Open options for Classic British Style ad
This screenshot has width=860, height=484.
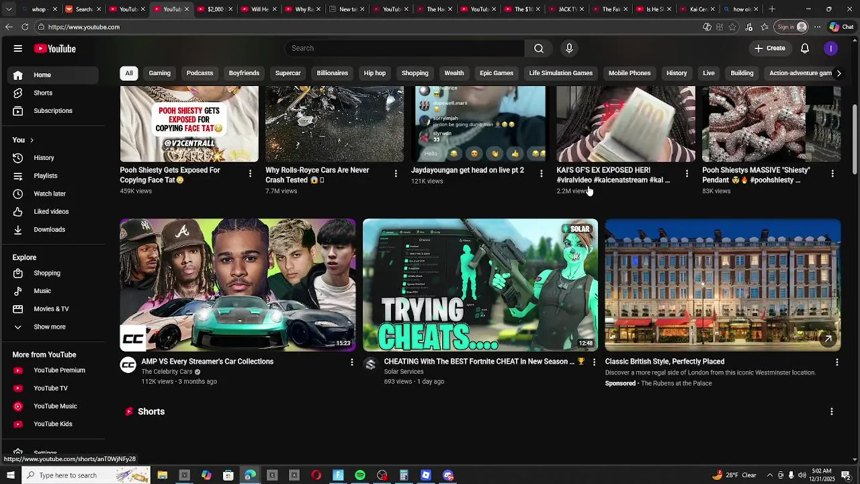pyautogui.click(x=836, y=362)
